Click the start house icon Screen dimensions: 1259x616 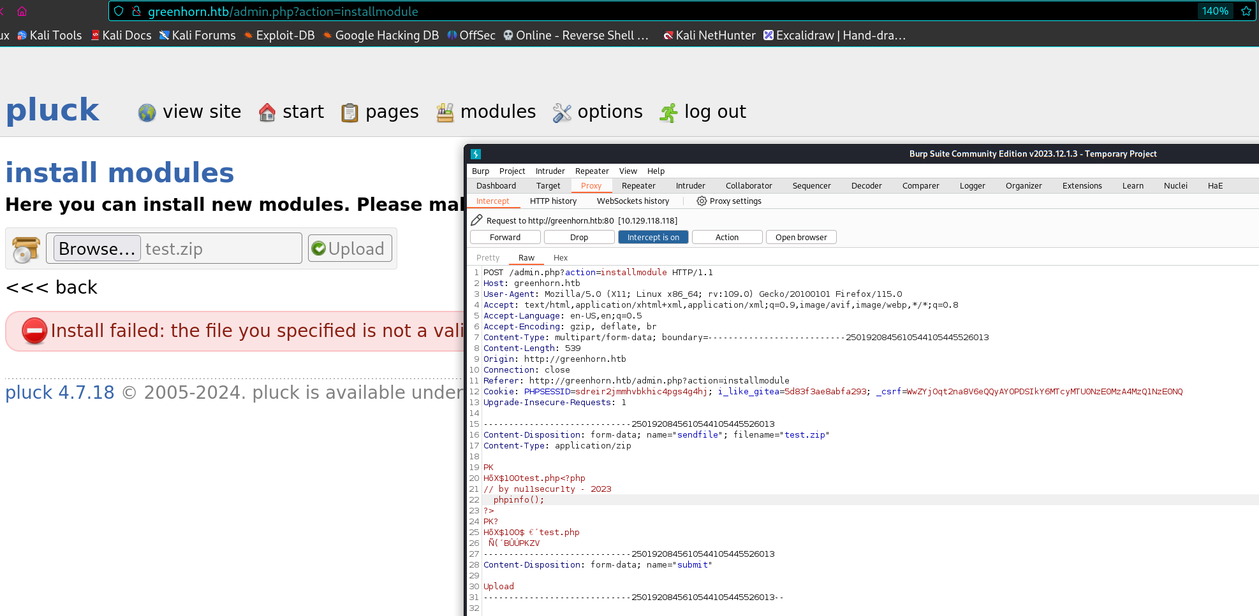click(x=267, y=113)
